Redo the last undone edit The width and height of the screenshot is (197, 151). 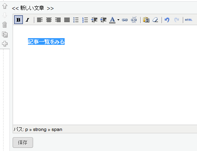pos(177,20)
